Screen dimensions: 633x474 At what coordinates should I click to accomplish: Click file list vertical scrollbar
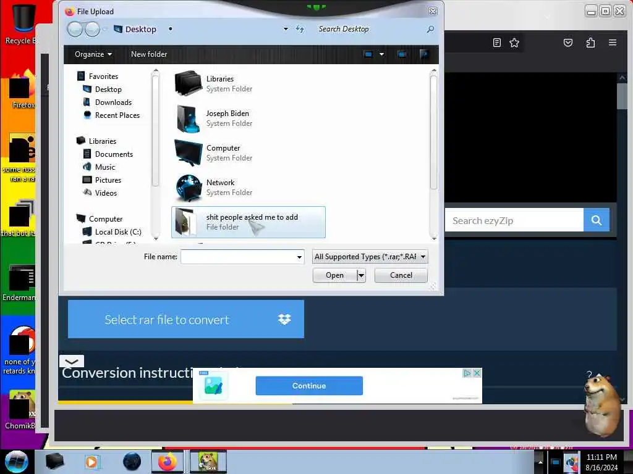pos(434,133)
